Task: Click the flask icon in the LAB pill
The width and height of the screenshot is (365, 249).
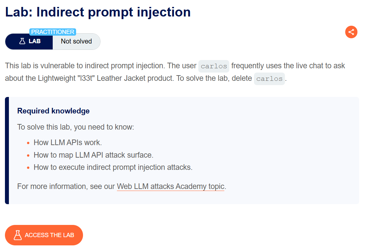Action: 22,42
